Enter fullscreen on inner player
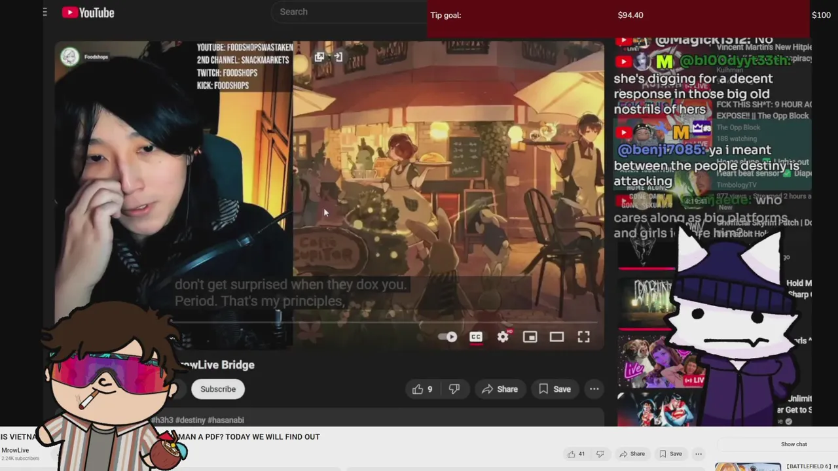 583,337
